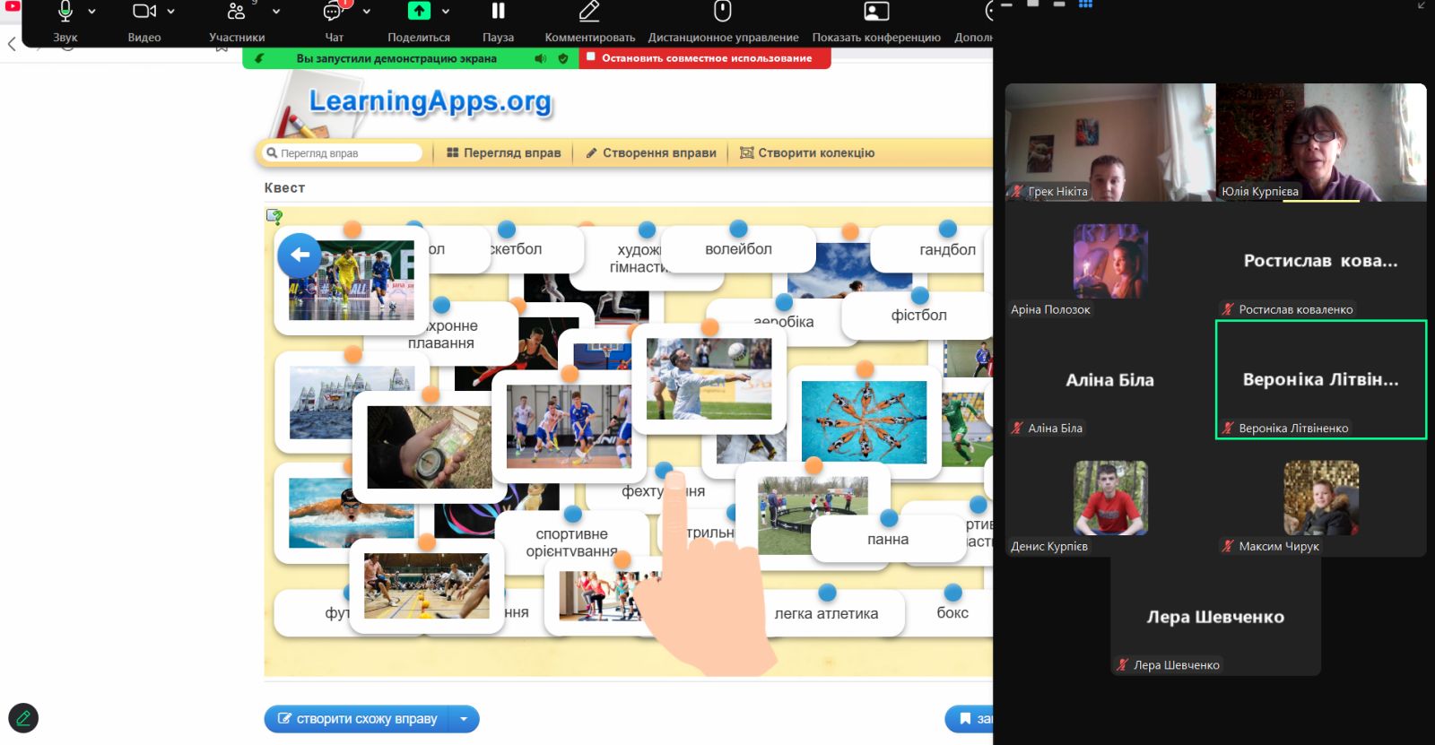Click the blue pin on the волейбол card
The height and width of the screenshot is (745, 1435).
tap(738, 229)
